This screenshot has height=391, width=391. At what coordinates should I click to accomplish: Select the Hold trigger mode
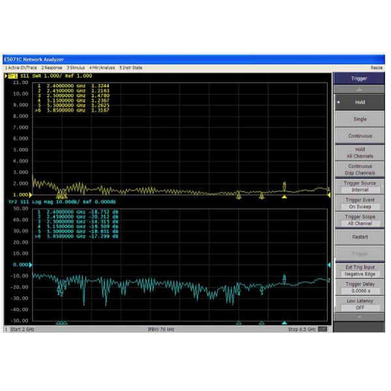(x=360, y=102)
